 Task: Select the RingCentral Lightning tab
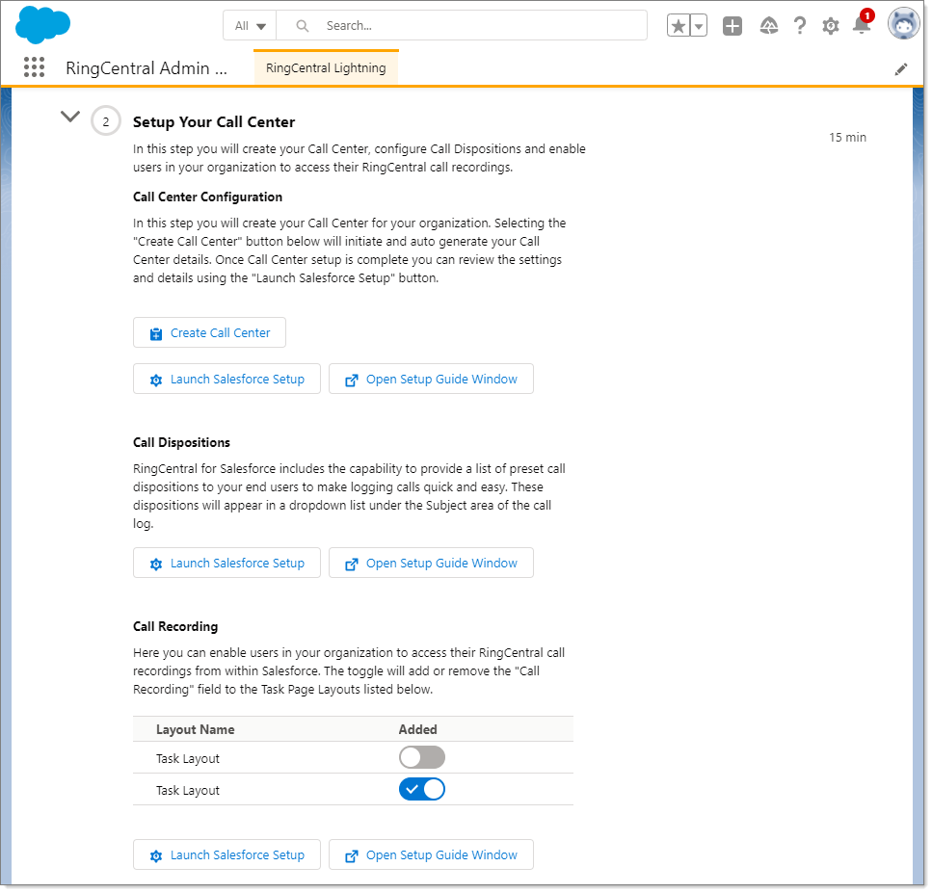pyautogui.click(x=326, y=68)
